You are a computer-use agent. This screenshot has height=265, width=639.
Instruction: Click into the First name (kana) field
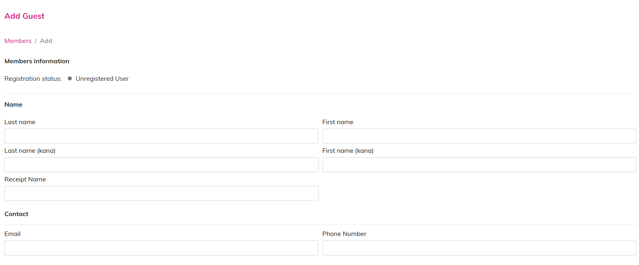point(479,165)
